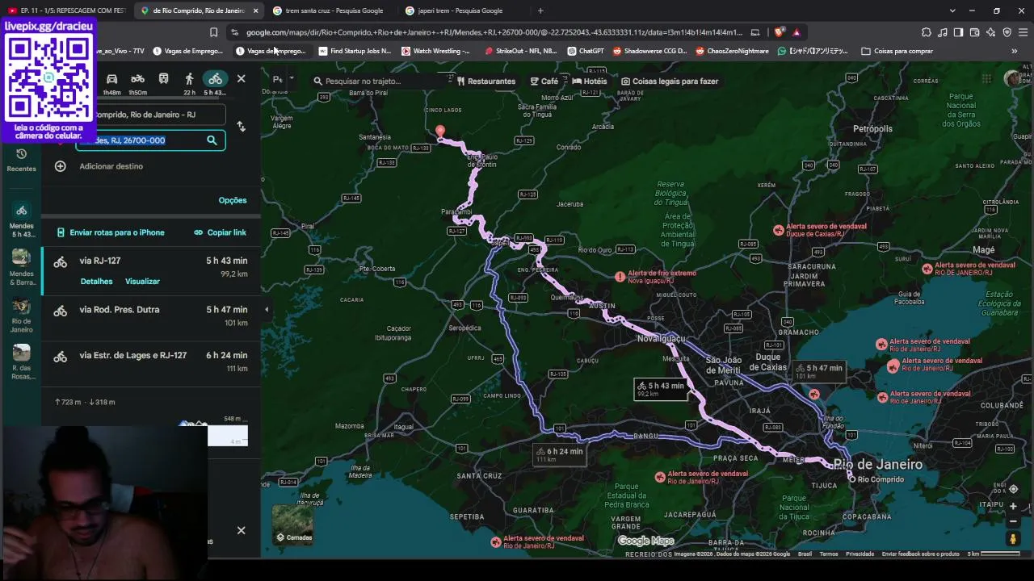1034x581 pixels.
Task: Click Alerta de frio extremo Nova Iguaçu
Action: (655, 277)
